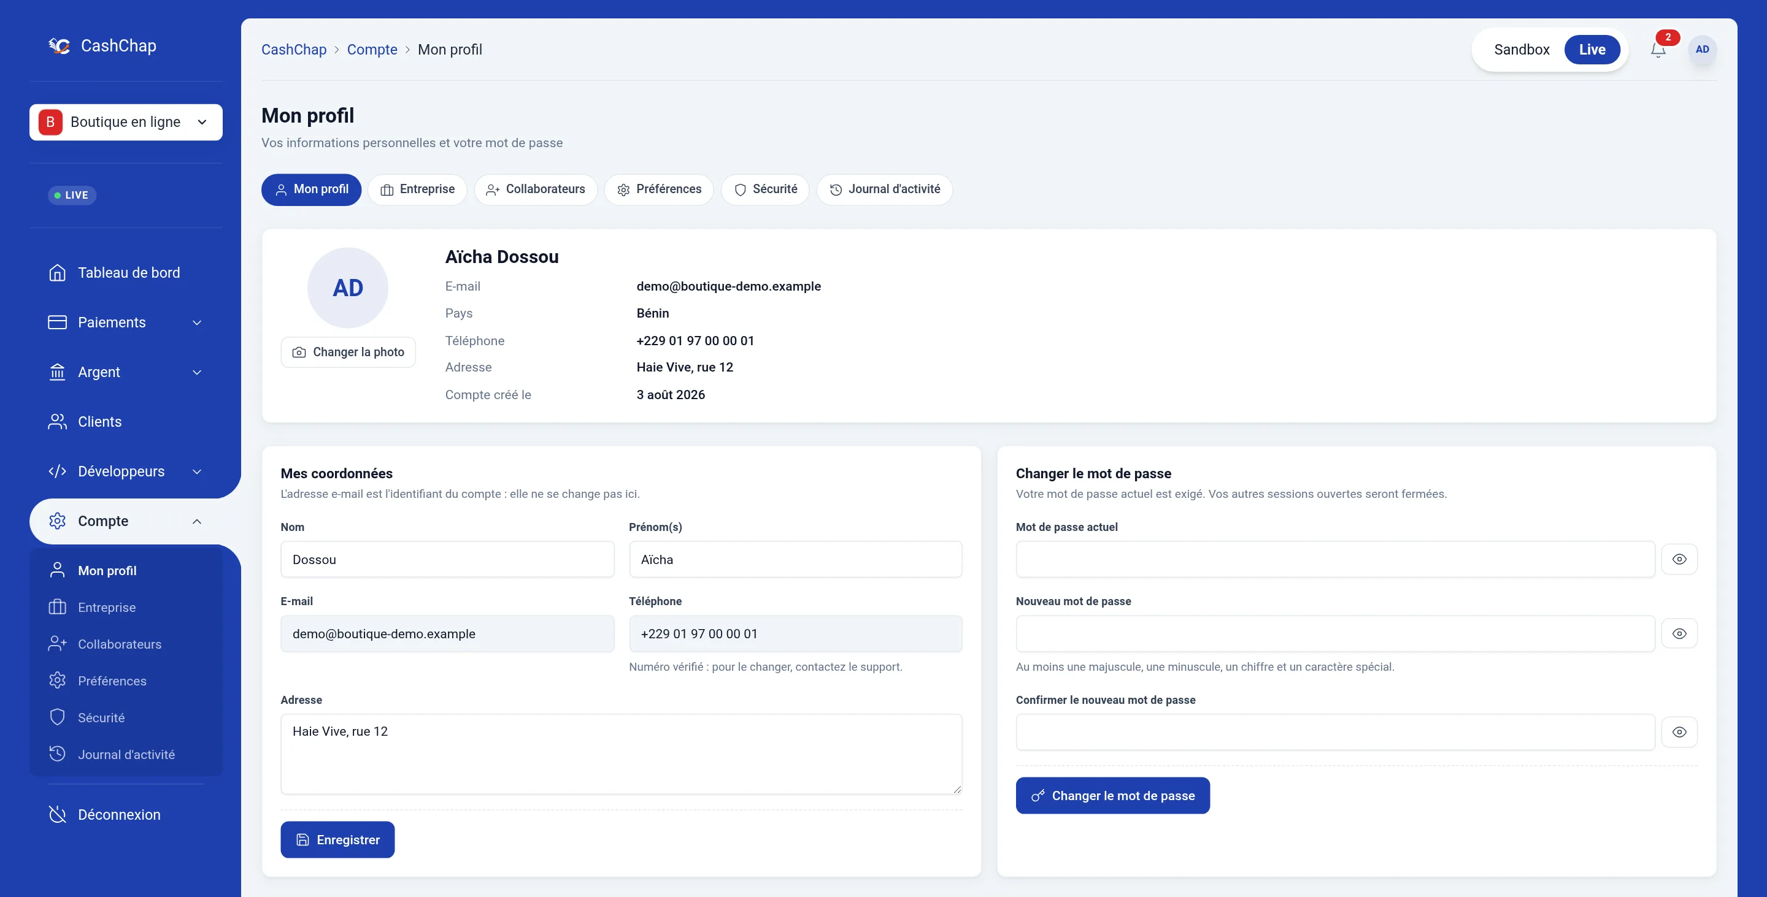The image size is (1767, 897).
Task: Open the Sécurité tab
Action: [765, 190]
